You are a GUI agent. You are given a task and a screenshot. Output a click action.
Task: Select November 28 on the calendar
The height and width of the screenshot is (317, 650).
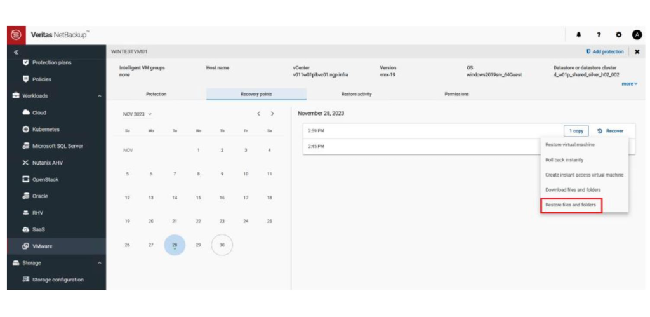click(x=175, y=245)
